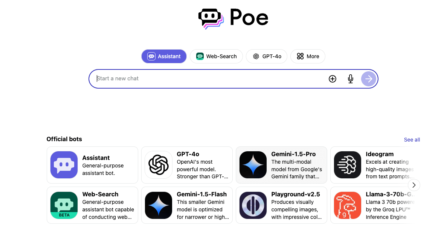
Task: Open the See all bots link
Action: pyautogui.click(x=412, y=140)
